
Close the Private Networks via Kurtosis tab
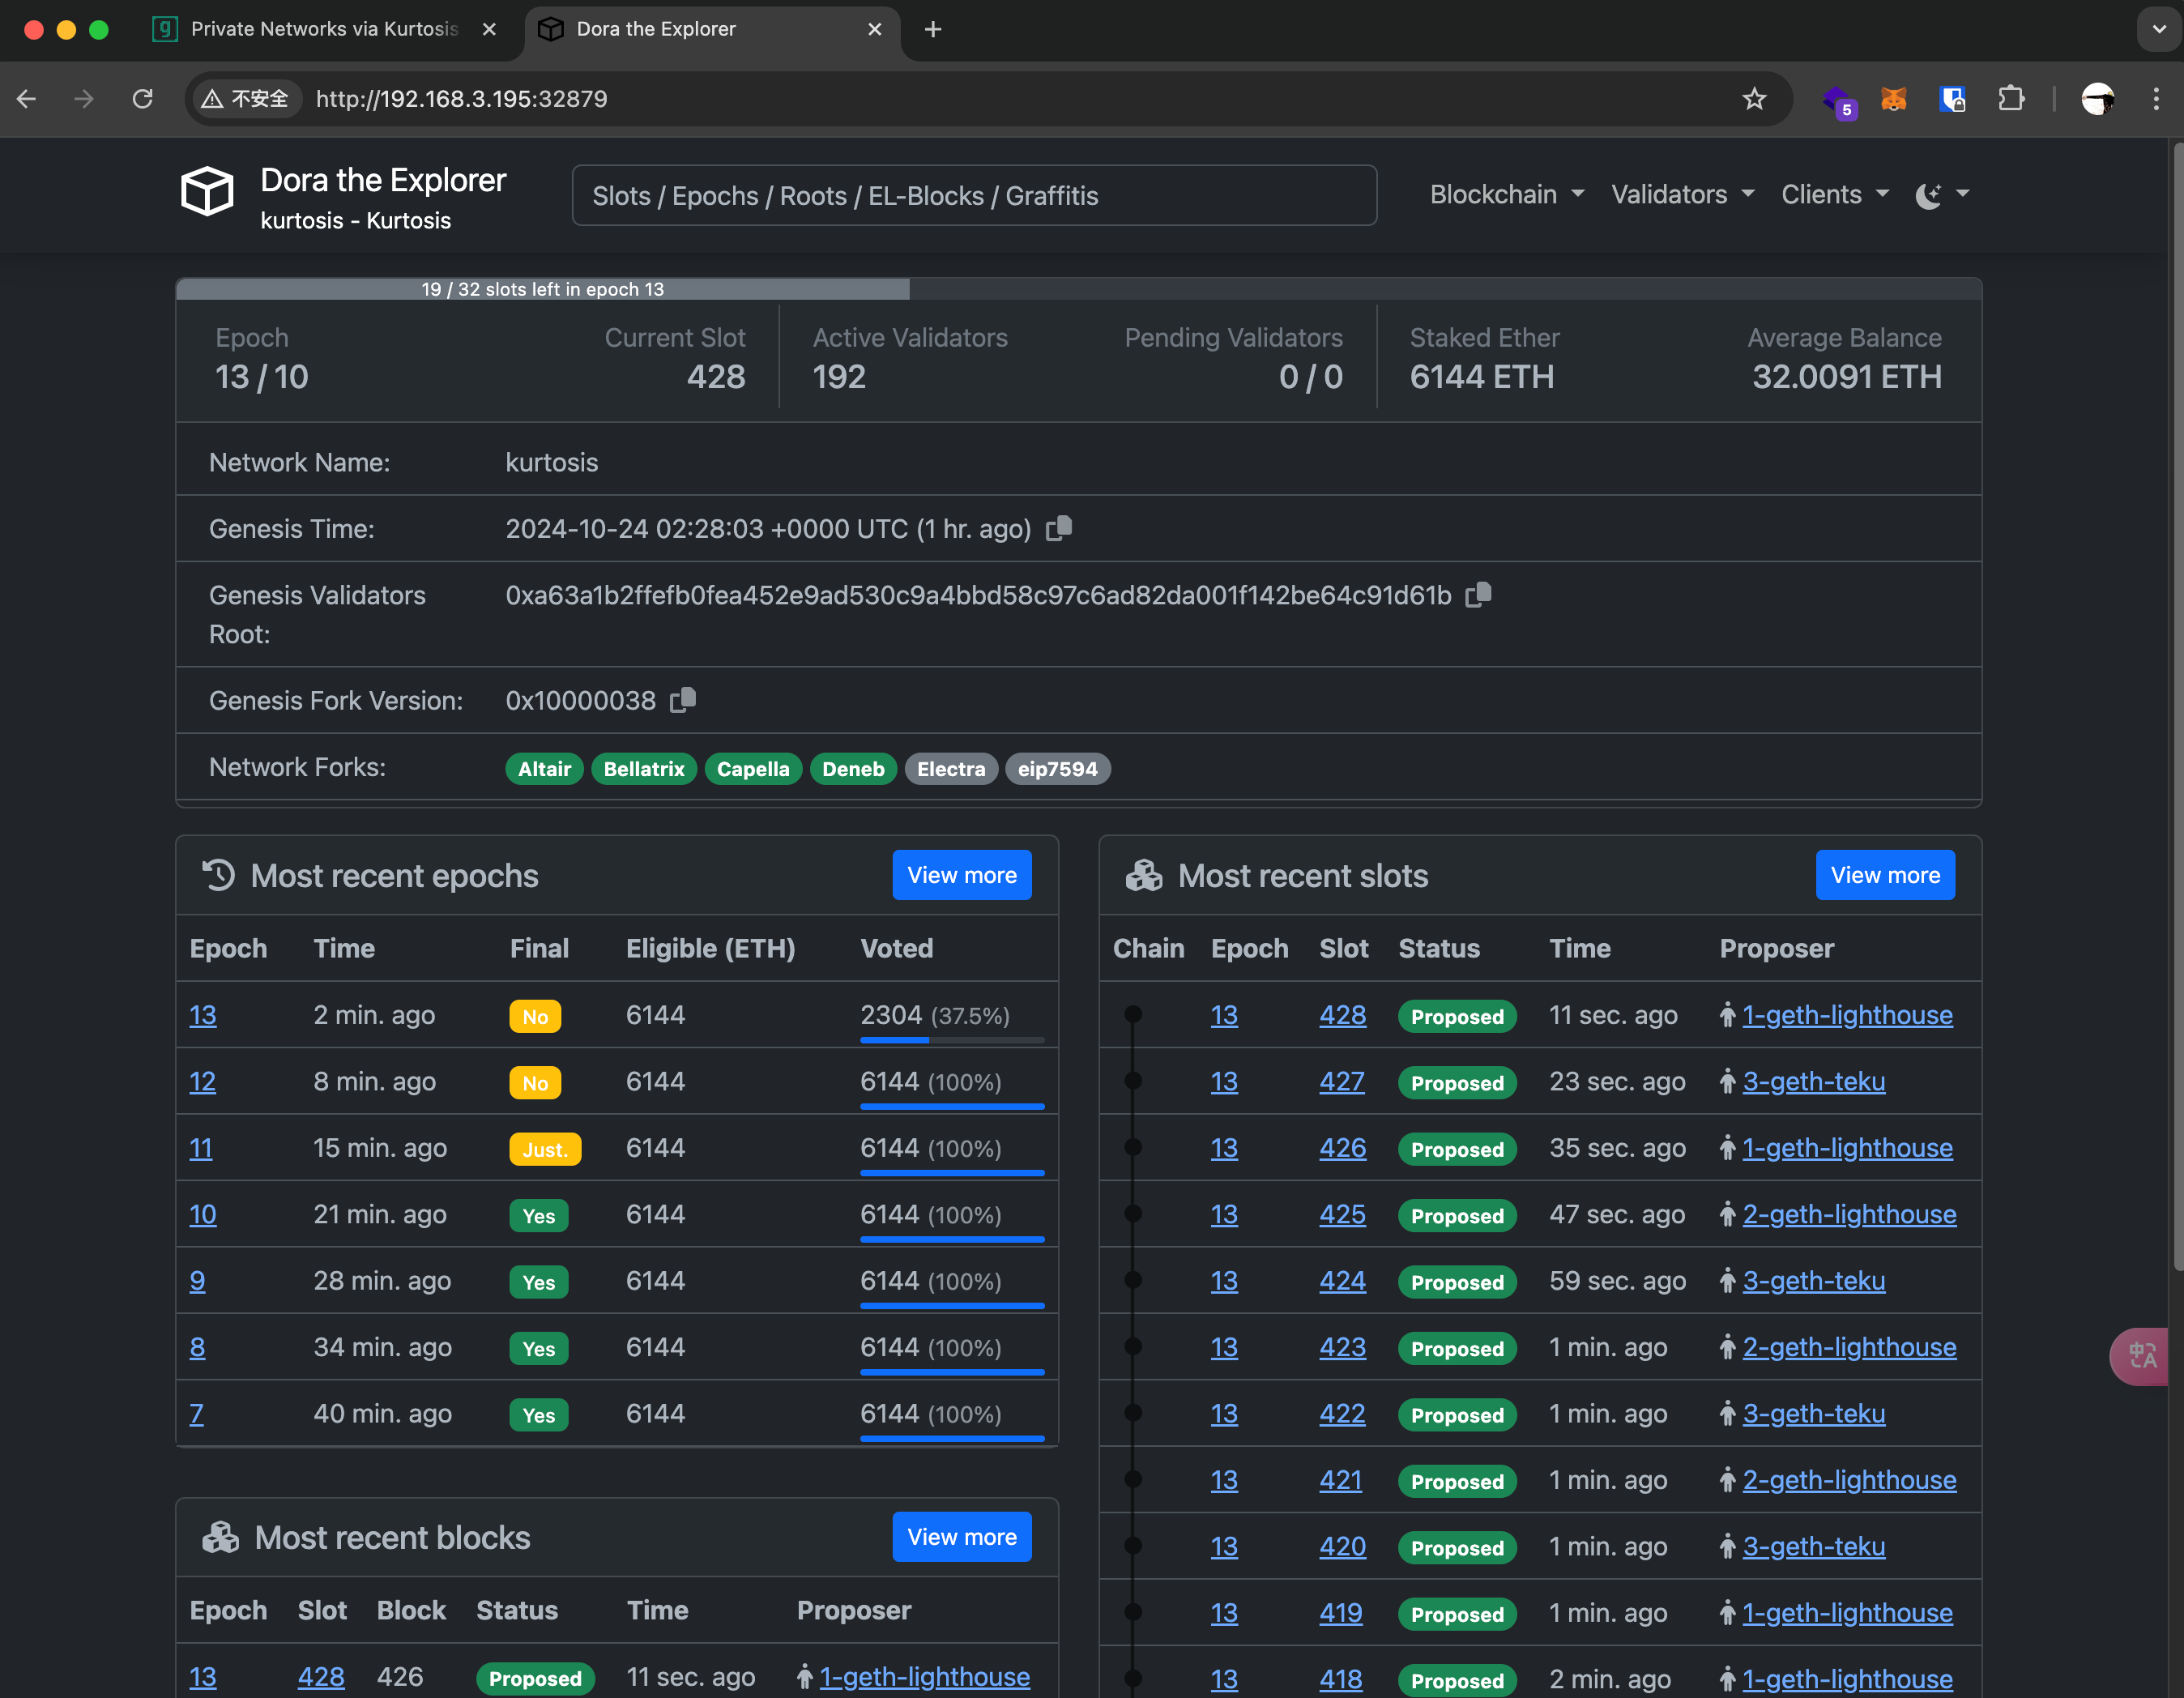coord(489,30)
